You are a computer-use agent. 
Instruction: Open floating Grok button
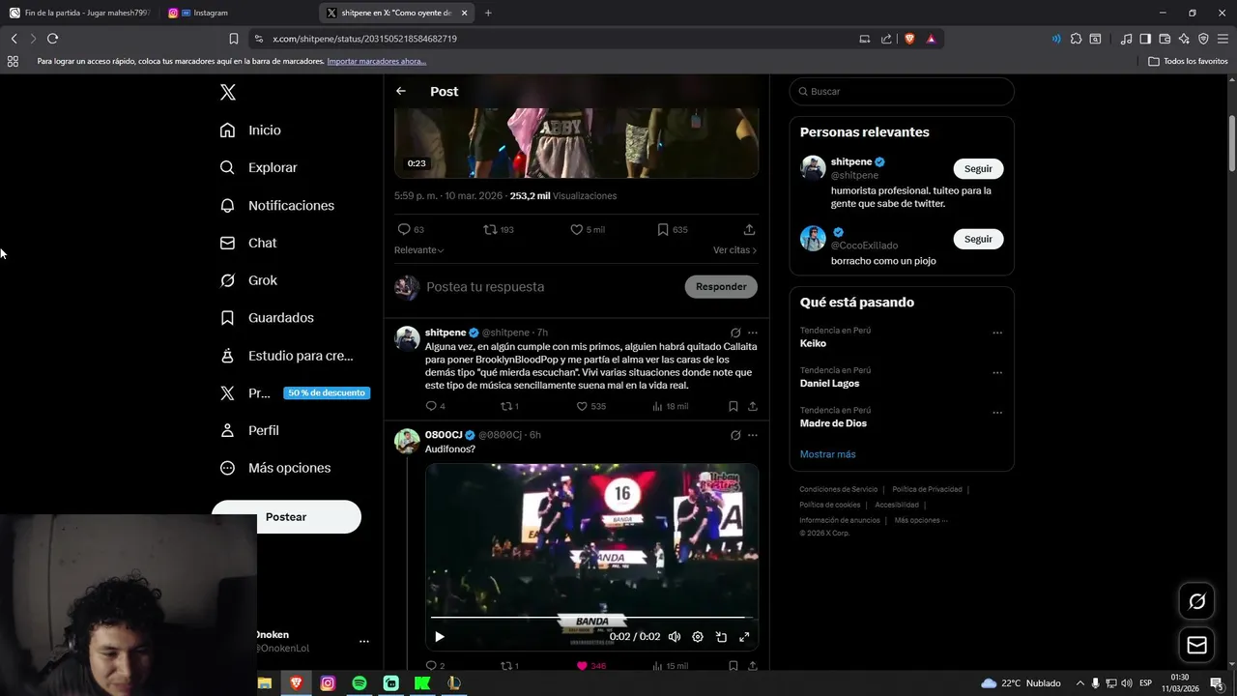tap(1197, 601)
